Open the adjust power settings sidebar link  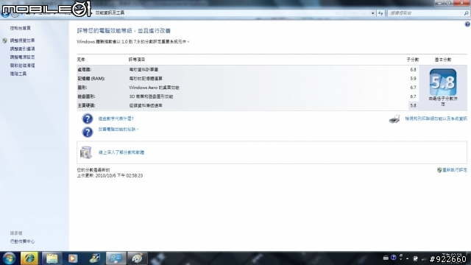point(22,57)
